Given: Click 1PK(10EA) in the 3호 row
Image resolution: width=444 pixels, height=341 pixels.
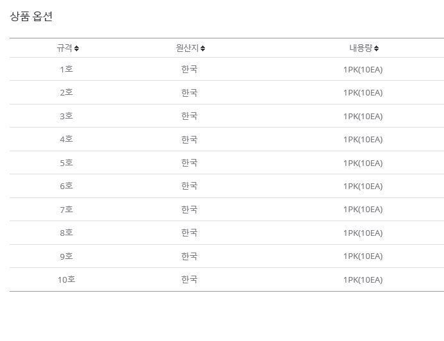Looking at the screenshot, I should point(363,116).
